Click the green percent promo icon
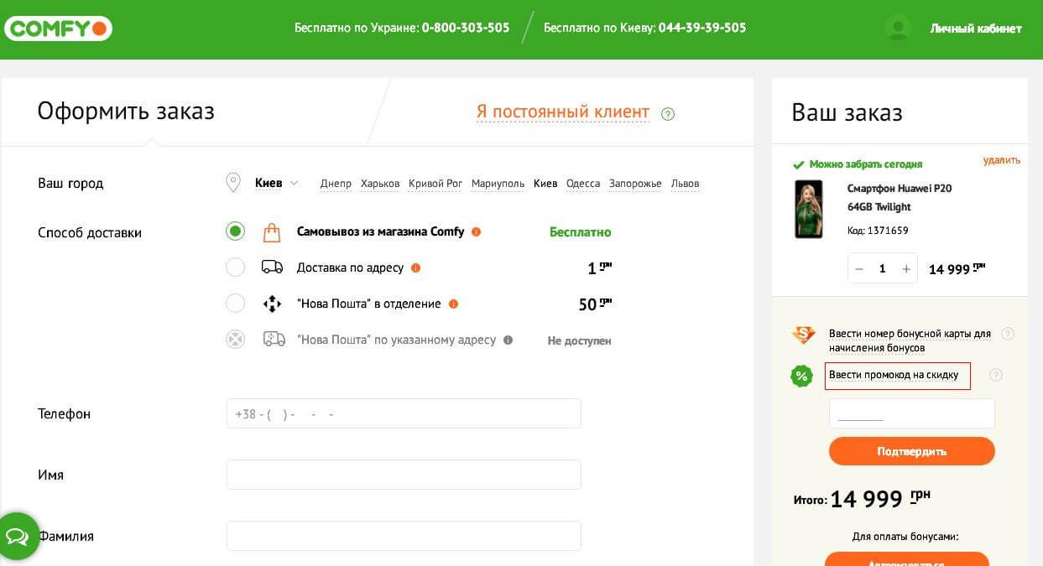The image size is (1043, 566). (x=801, y=376)
